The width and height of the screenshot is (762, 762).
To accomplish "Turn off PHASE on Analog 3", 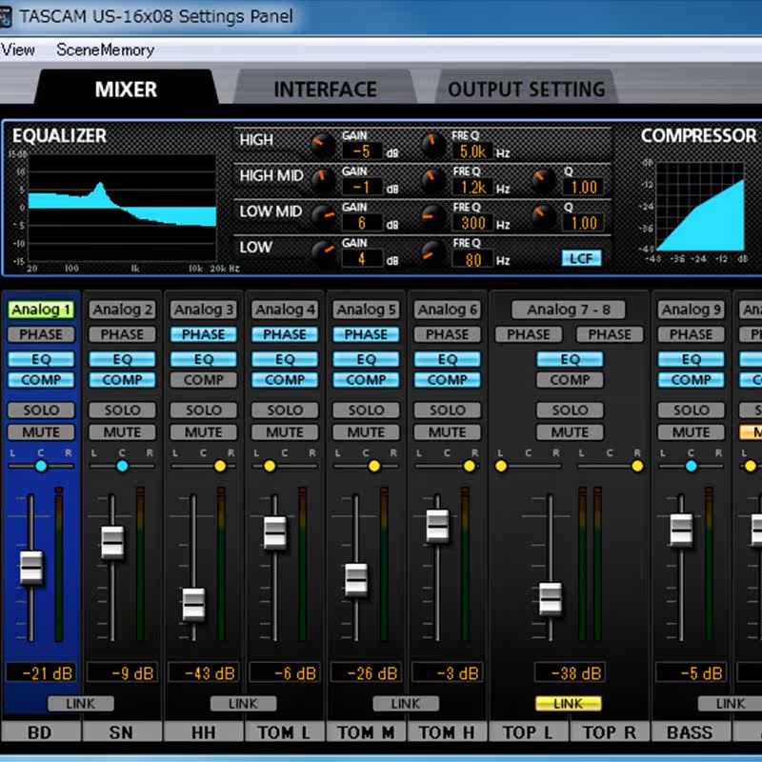I will pos(203,334).
